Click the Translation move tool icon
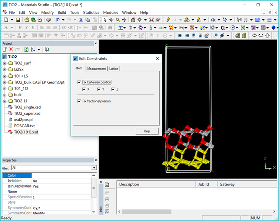The width and height of the screenshot is (279, 221). [124, 20]
